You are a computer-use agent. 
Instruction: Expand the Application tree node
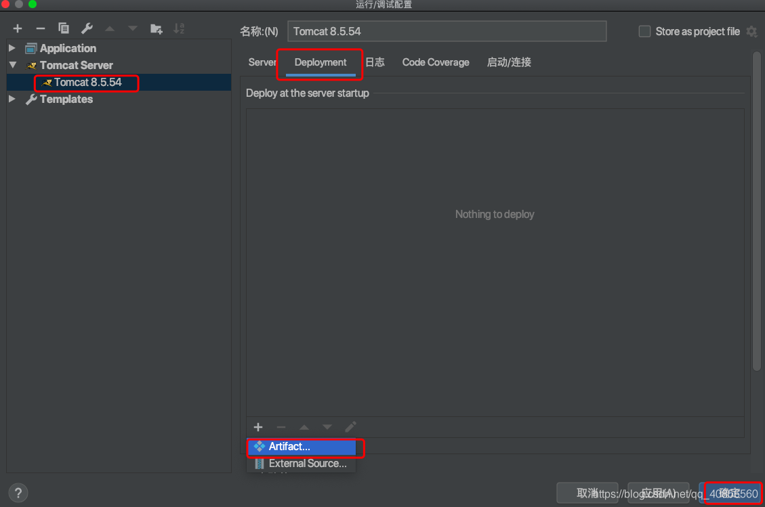[x=12, y=48]
